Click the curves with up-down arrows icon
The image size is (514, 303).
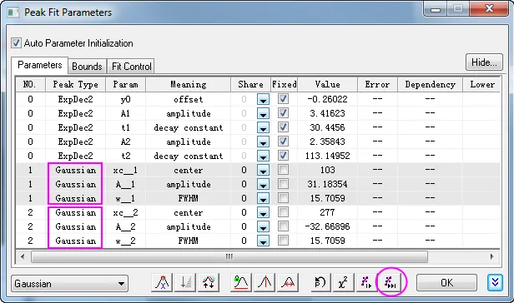click(209, 282)
